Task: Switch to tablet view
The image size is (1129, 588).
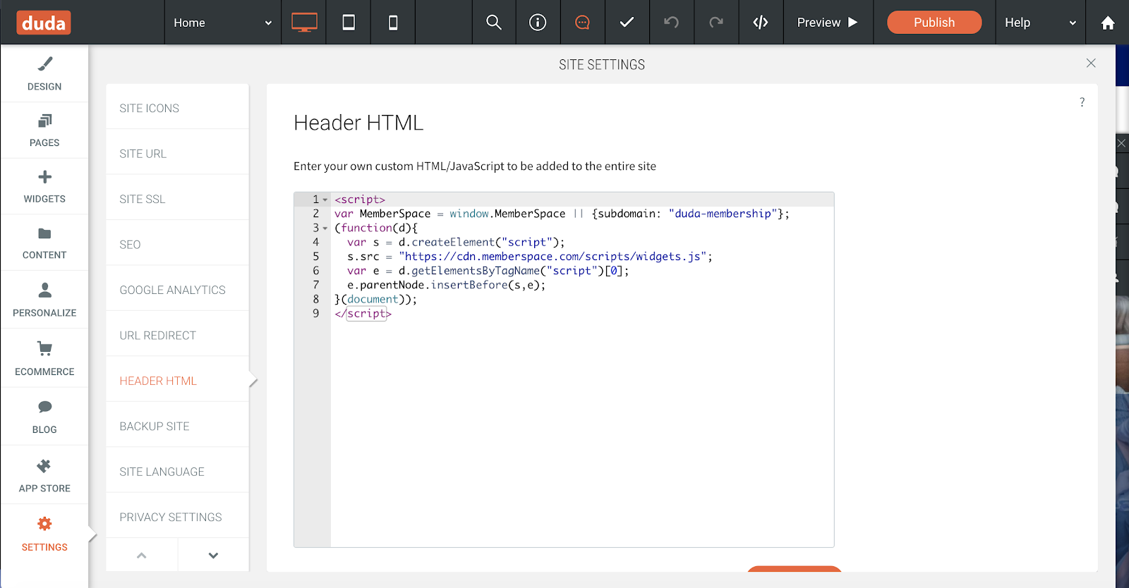Action: 349,23
